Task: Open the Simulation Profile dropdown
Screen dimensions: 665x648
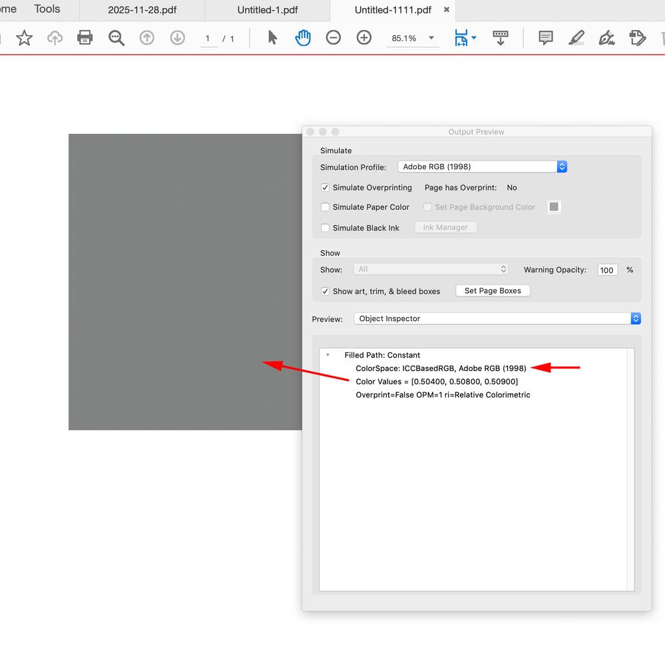Action: (482, 166)
